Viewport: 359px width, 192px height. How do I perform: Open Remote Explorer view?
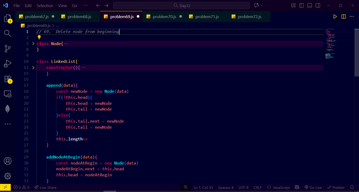click(8, 94)
